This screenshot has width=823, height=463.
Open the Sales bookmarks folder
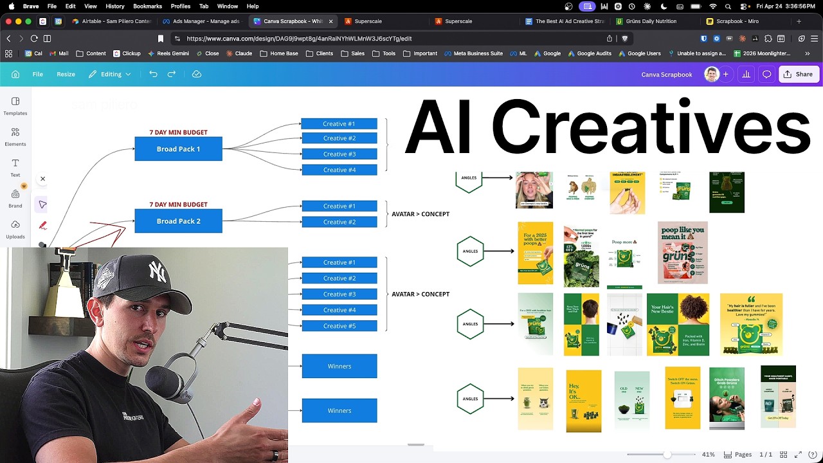pos(353,53)
